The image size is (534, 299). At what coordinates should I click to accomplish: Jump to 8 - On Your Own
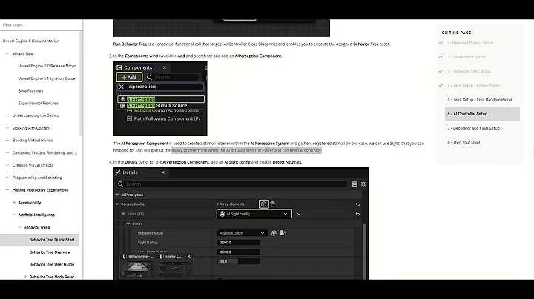pyautogui.click(x=464, y=142)
